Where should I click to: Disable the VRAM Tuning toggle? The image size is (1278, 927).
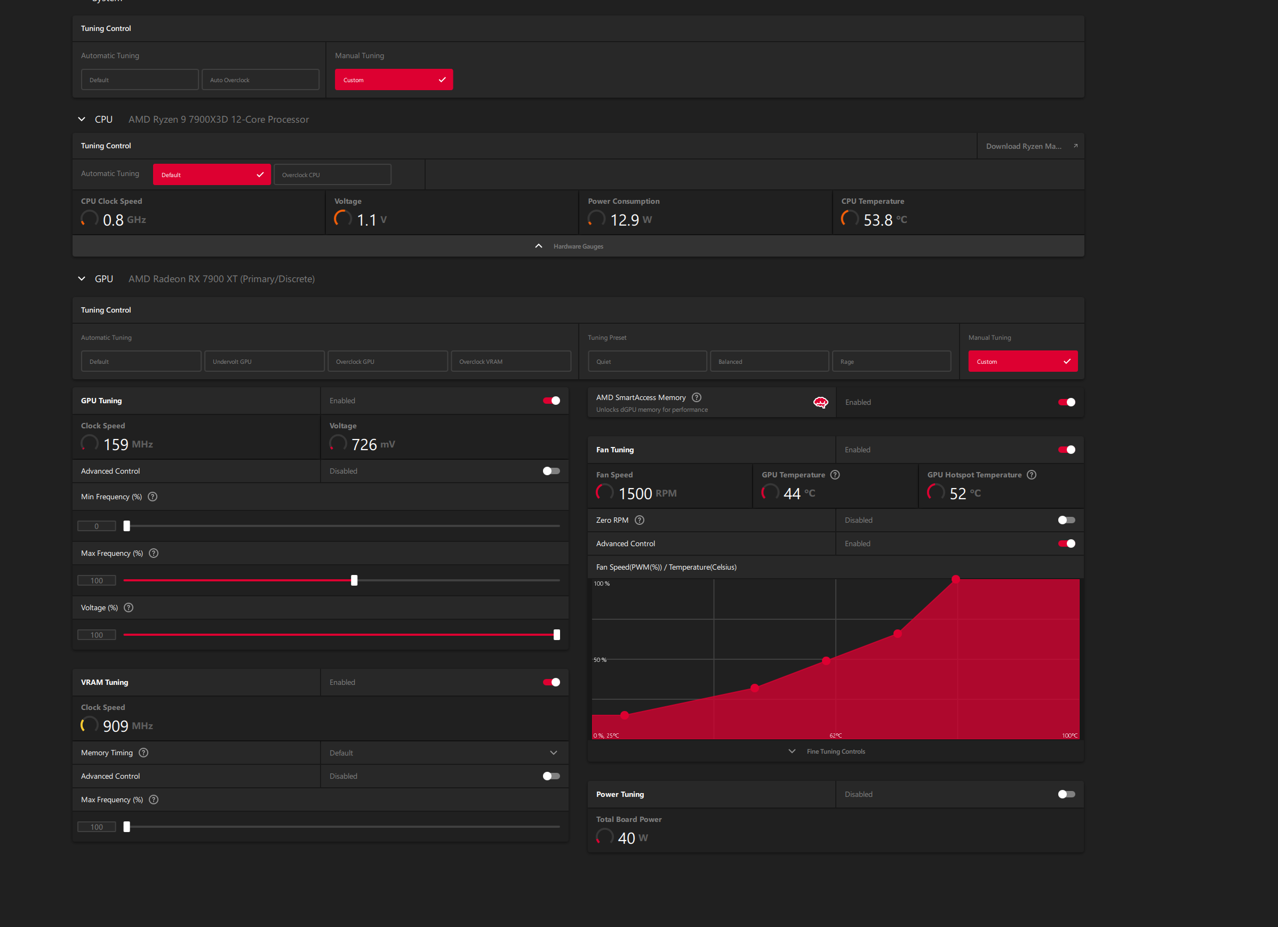pos(551,682)
